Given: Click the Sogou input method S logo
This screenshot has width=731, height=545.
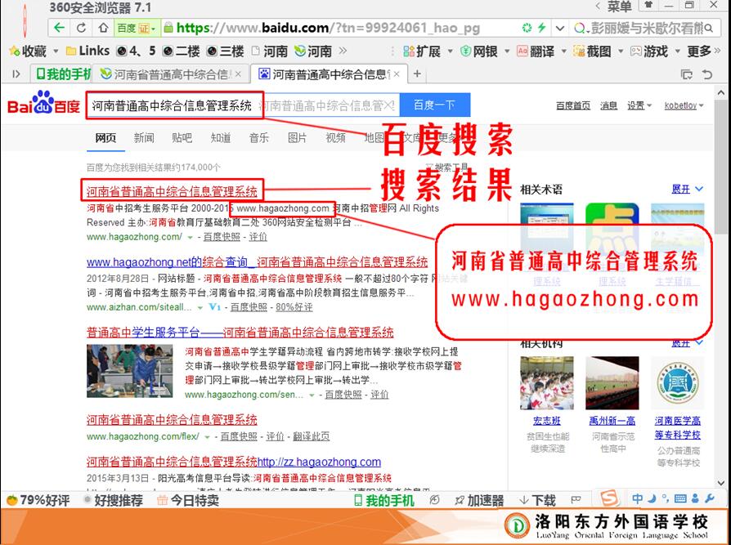Looking at the screenshot, I should click(x=609, y=498).
